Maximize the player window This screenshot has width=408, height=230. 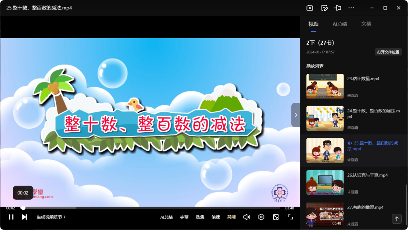[385, 8]
